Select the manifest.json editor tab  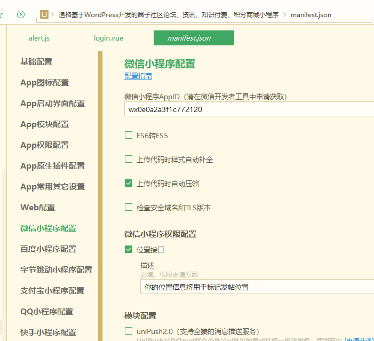194,38
